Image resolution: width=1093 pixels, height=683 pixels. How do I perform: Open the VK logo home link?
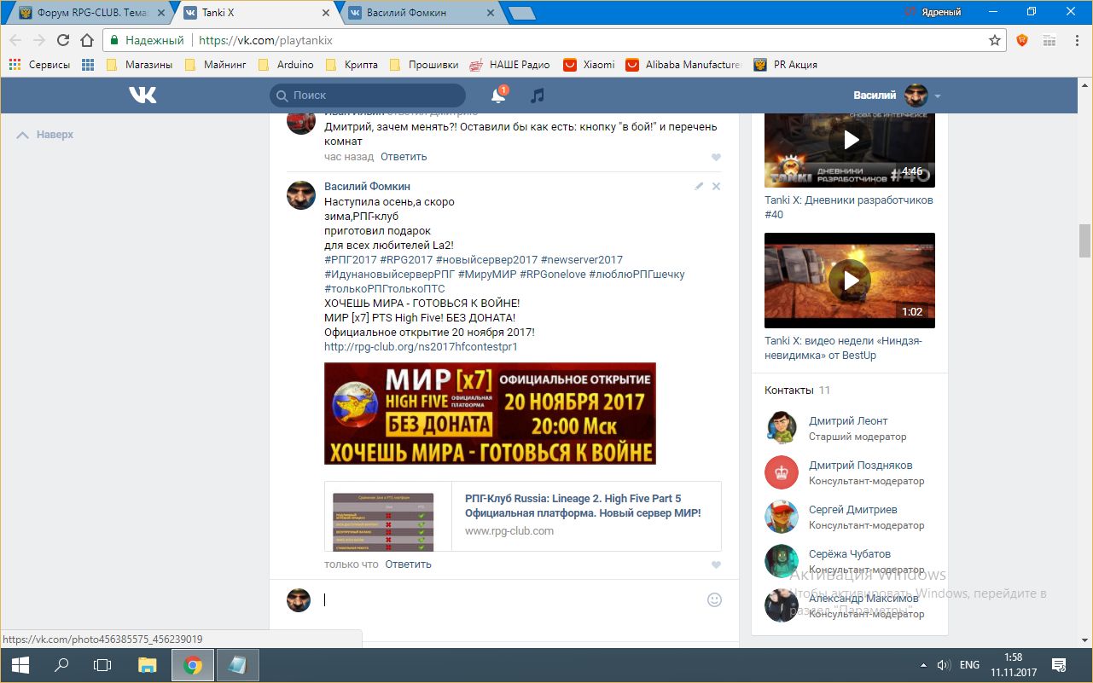(x=142, y=96)
